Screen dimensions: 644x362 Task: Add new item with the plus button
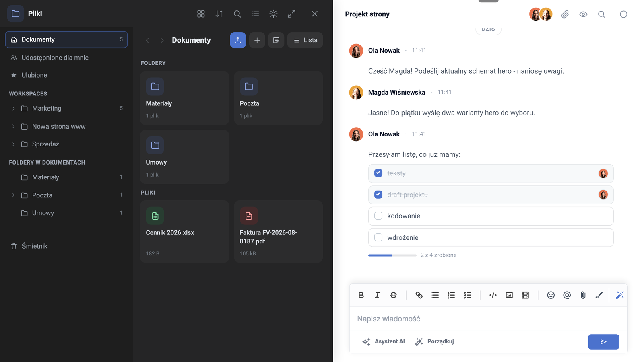[257, 40]
